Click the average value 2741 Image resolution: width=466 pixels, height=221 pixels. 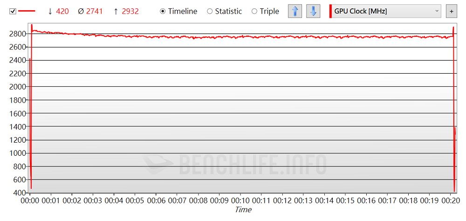(x=95, y=11)
